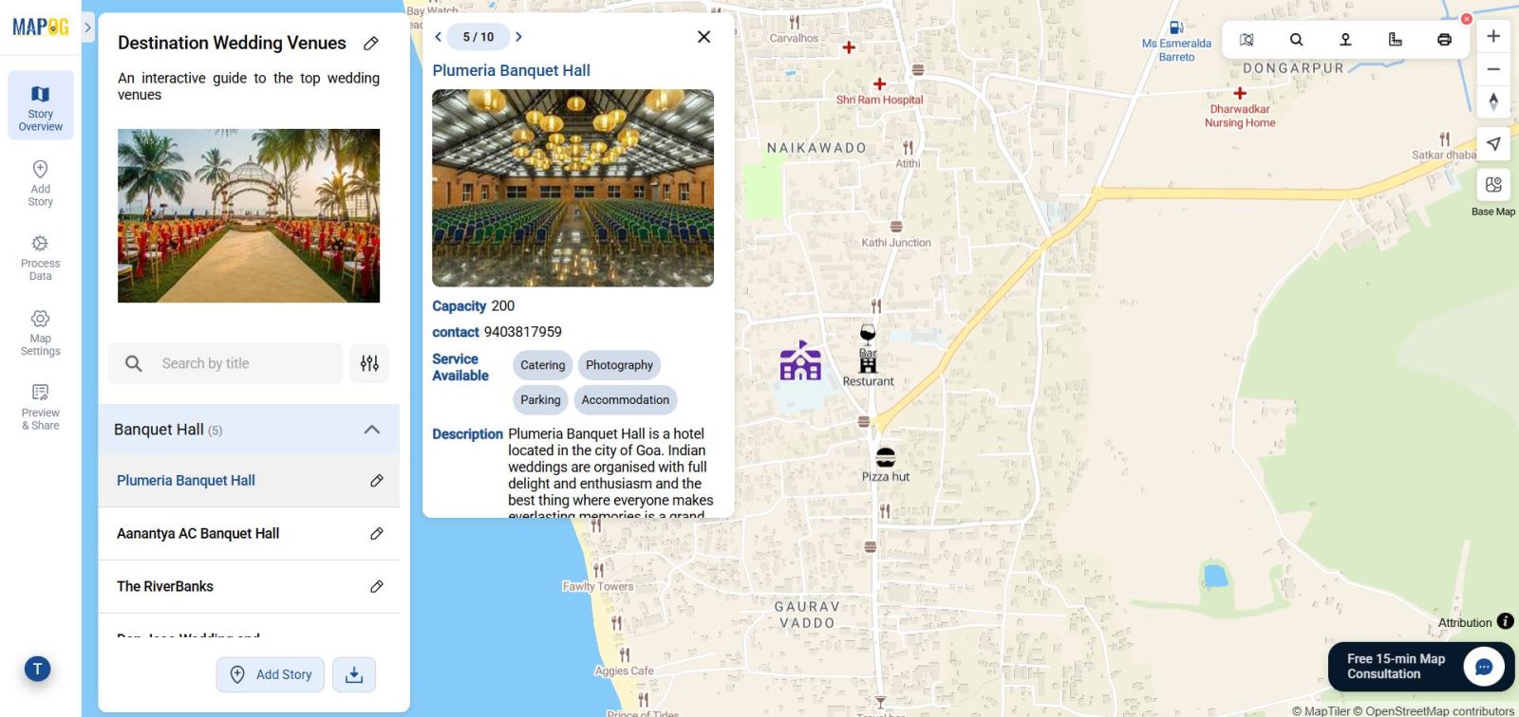Viewport: 1519px width, 717px height.
Task: Click the Parking service tag
Action: pyautogui.click(x=540, y=400)
